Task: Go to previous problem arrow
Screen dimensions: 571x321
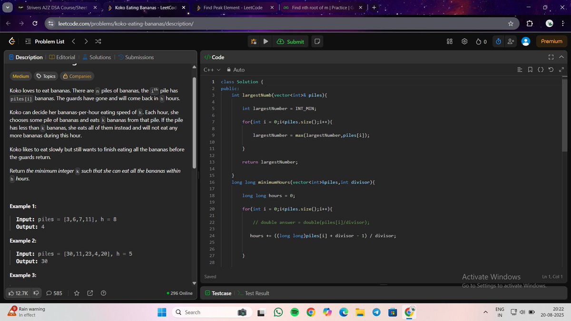Action: 73,41
